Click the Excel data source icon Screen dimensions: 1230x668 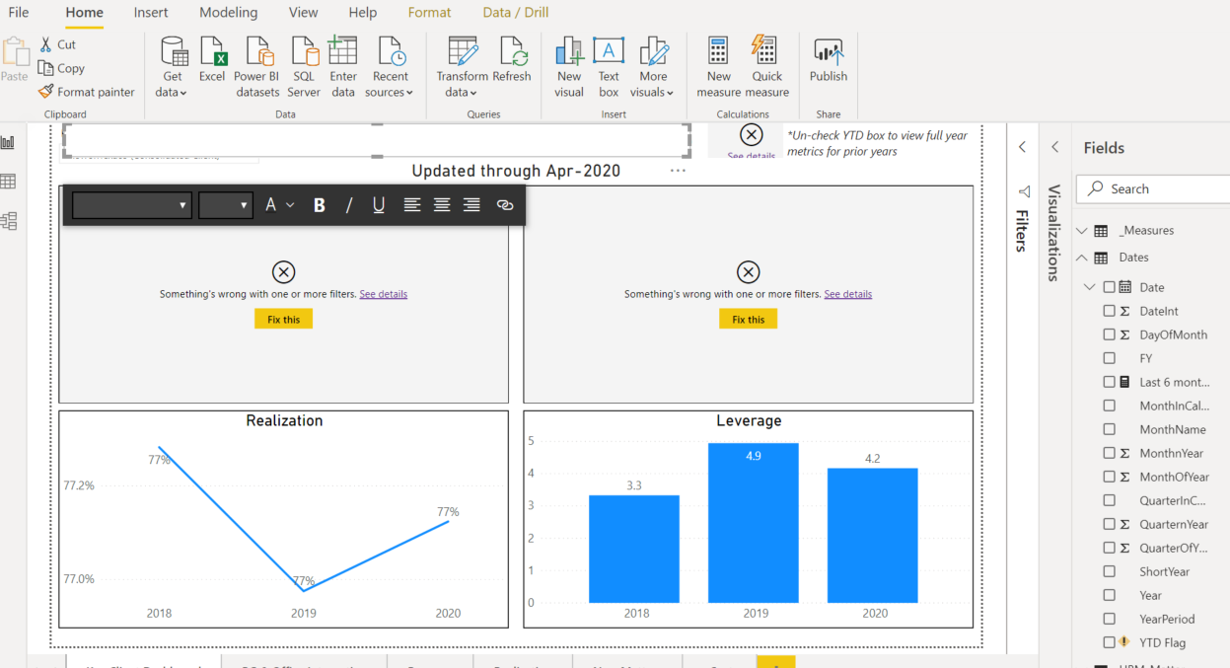point(212,50)
